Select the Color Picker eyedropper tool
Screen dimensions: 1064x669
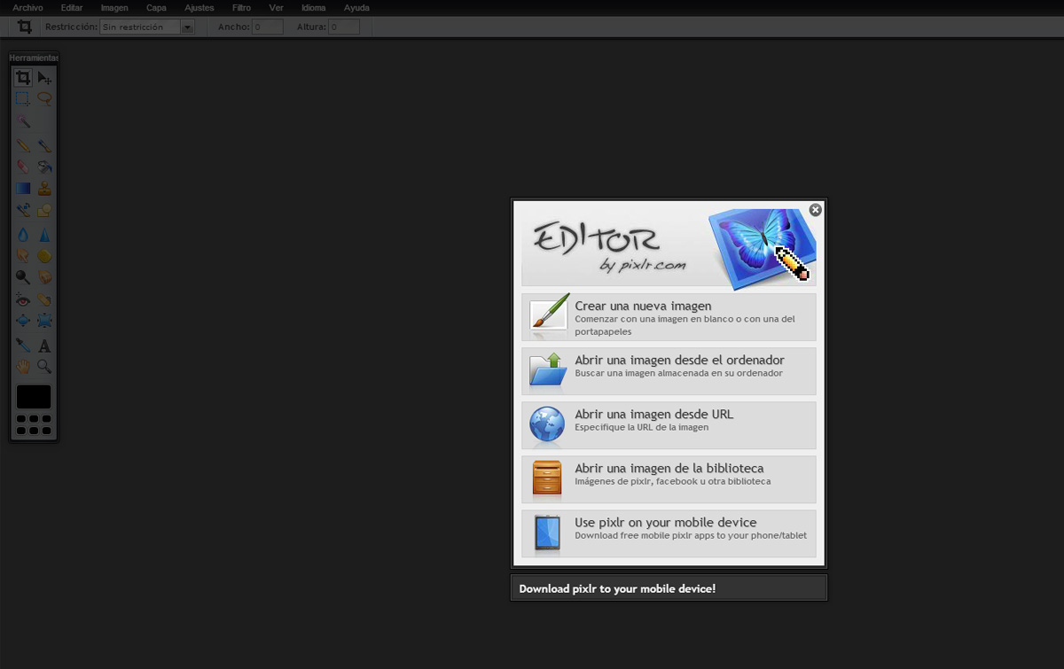click(x=23, y=346)
